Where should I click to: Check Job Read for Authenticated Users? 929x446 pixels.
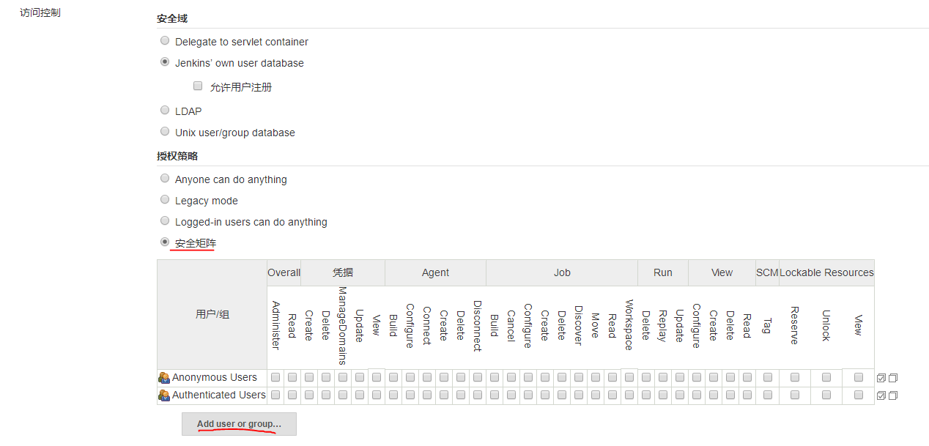(x=612, y=395)
